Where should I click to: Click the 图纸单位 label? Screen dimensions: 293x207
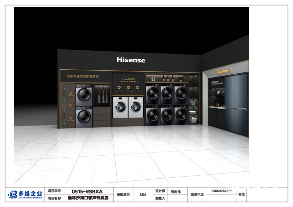(x=123, y=195)
